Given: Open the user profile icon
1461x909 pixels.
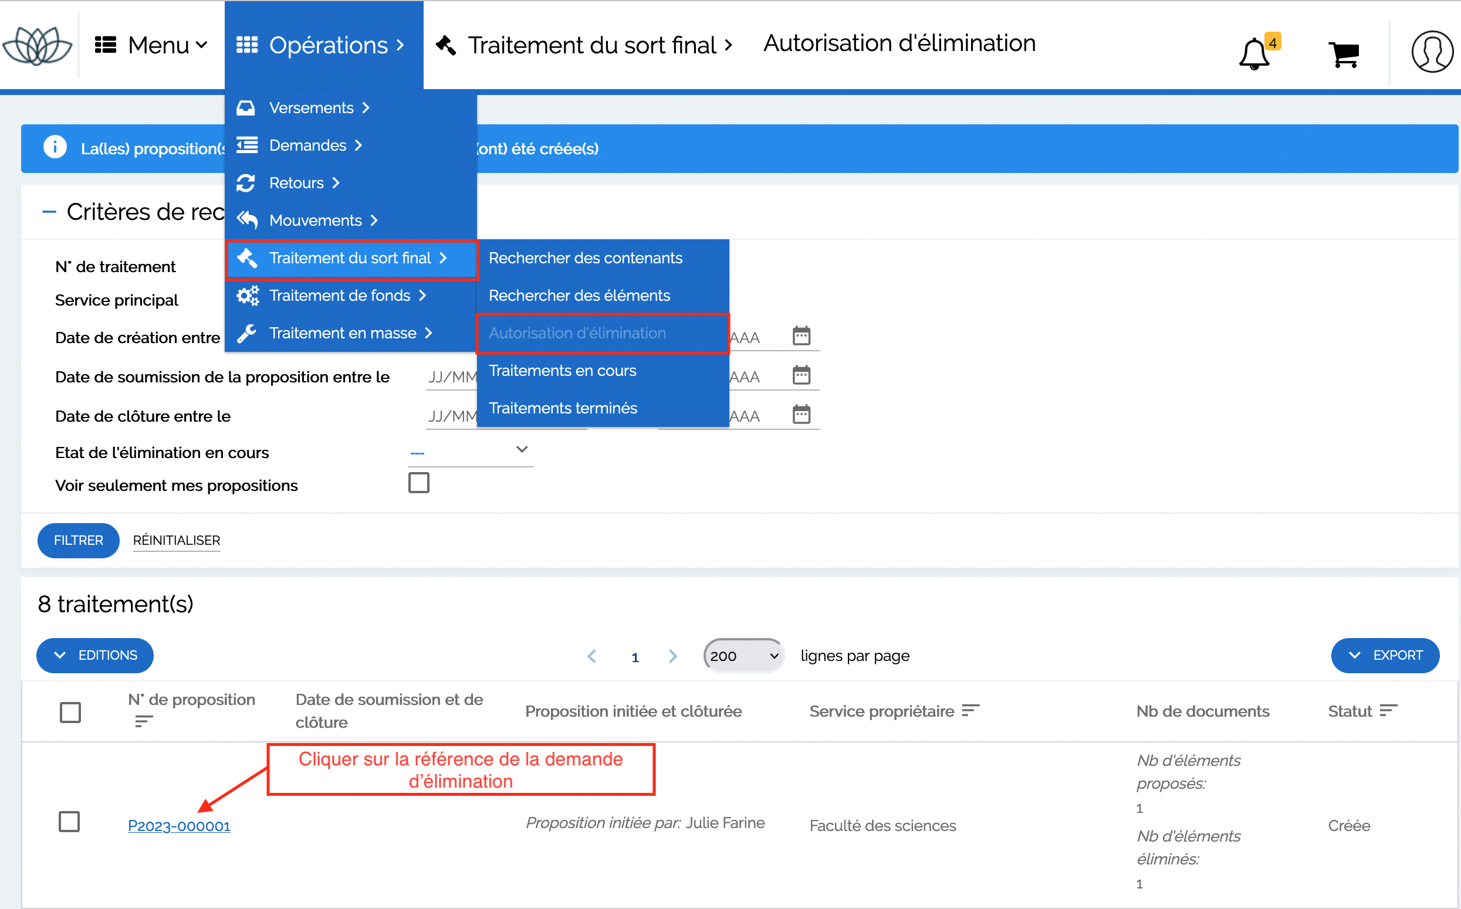Looking at the screenshot, I should click(x=1432, y=52).
